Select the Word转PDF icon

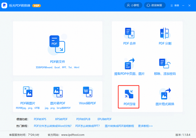coord(87,92)
